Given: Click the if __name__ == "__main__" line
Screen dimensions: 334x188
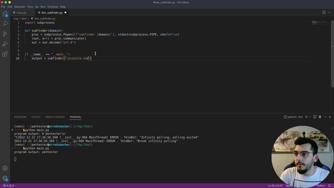Looking at the screenshot, I should click(47, 54).
